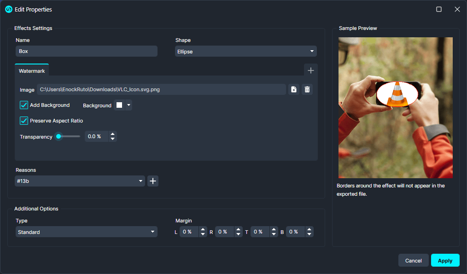Increase the Transparency value with up arrow

click(x=113, y=134)
